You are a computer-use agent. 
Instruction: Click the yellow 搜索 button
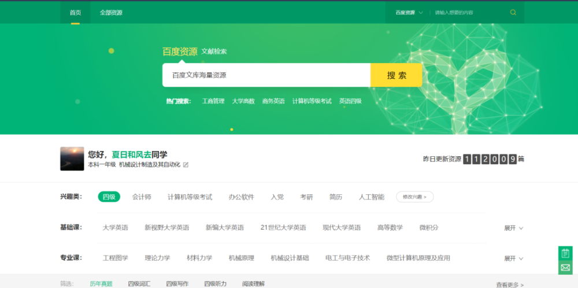click(x=397, y=75)
